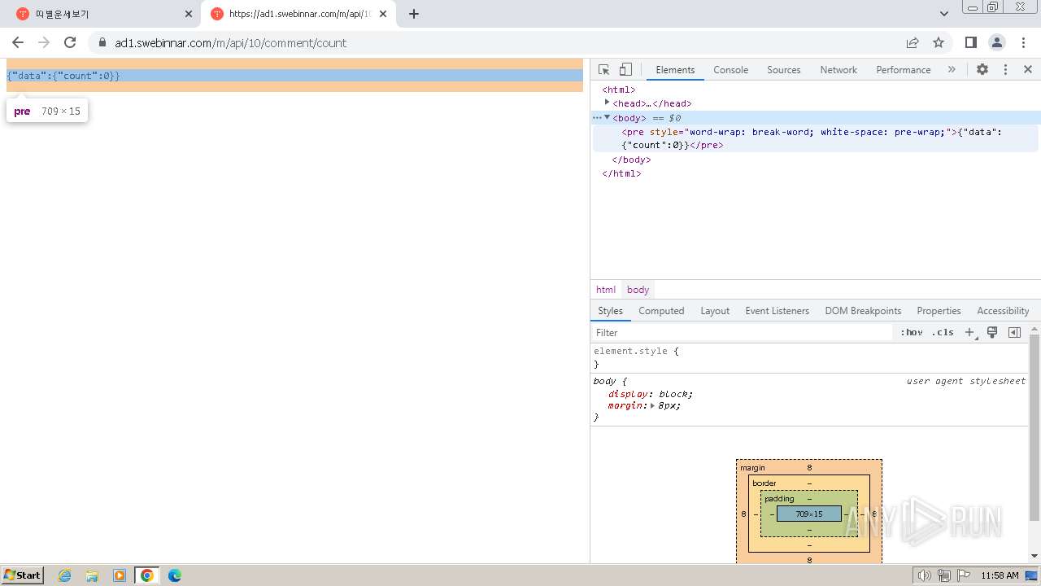Toggle the .cls element classes panel

(943, 332)
